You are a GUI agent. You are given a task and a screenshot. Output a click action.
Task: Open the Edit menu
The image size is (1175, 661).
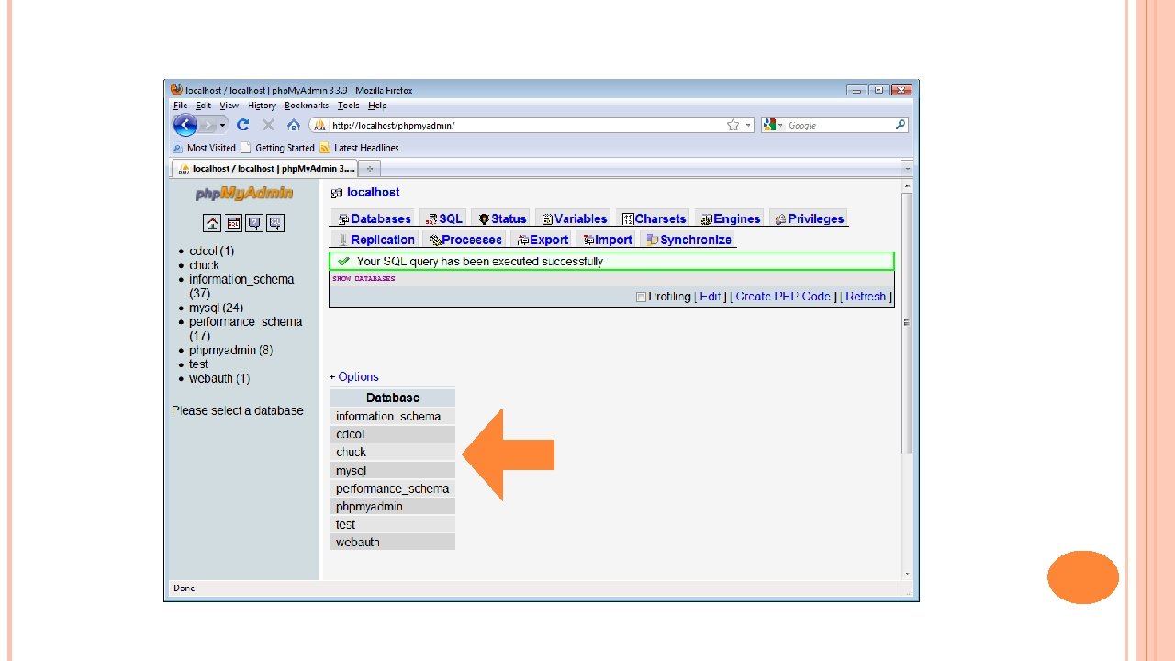tap(203, 106)
